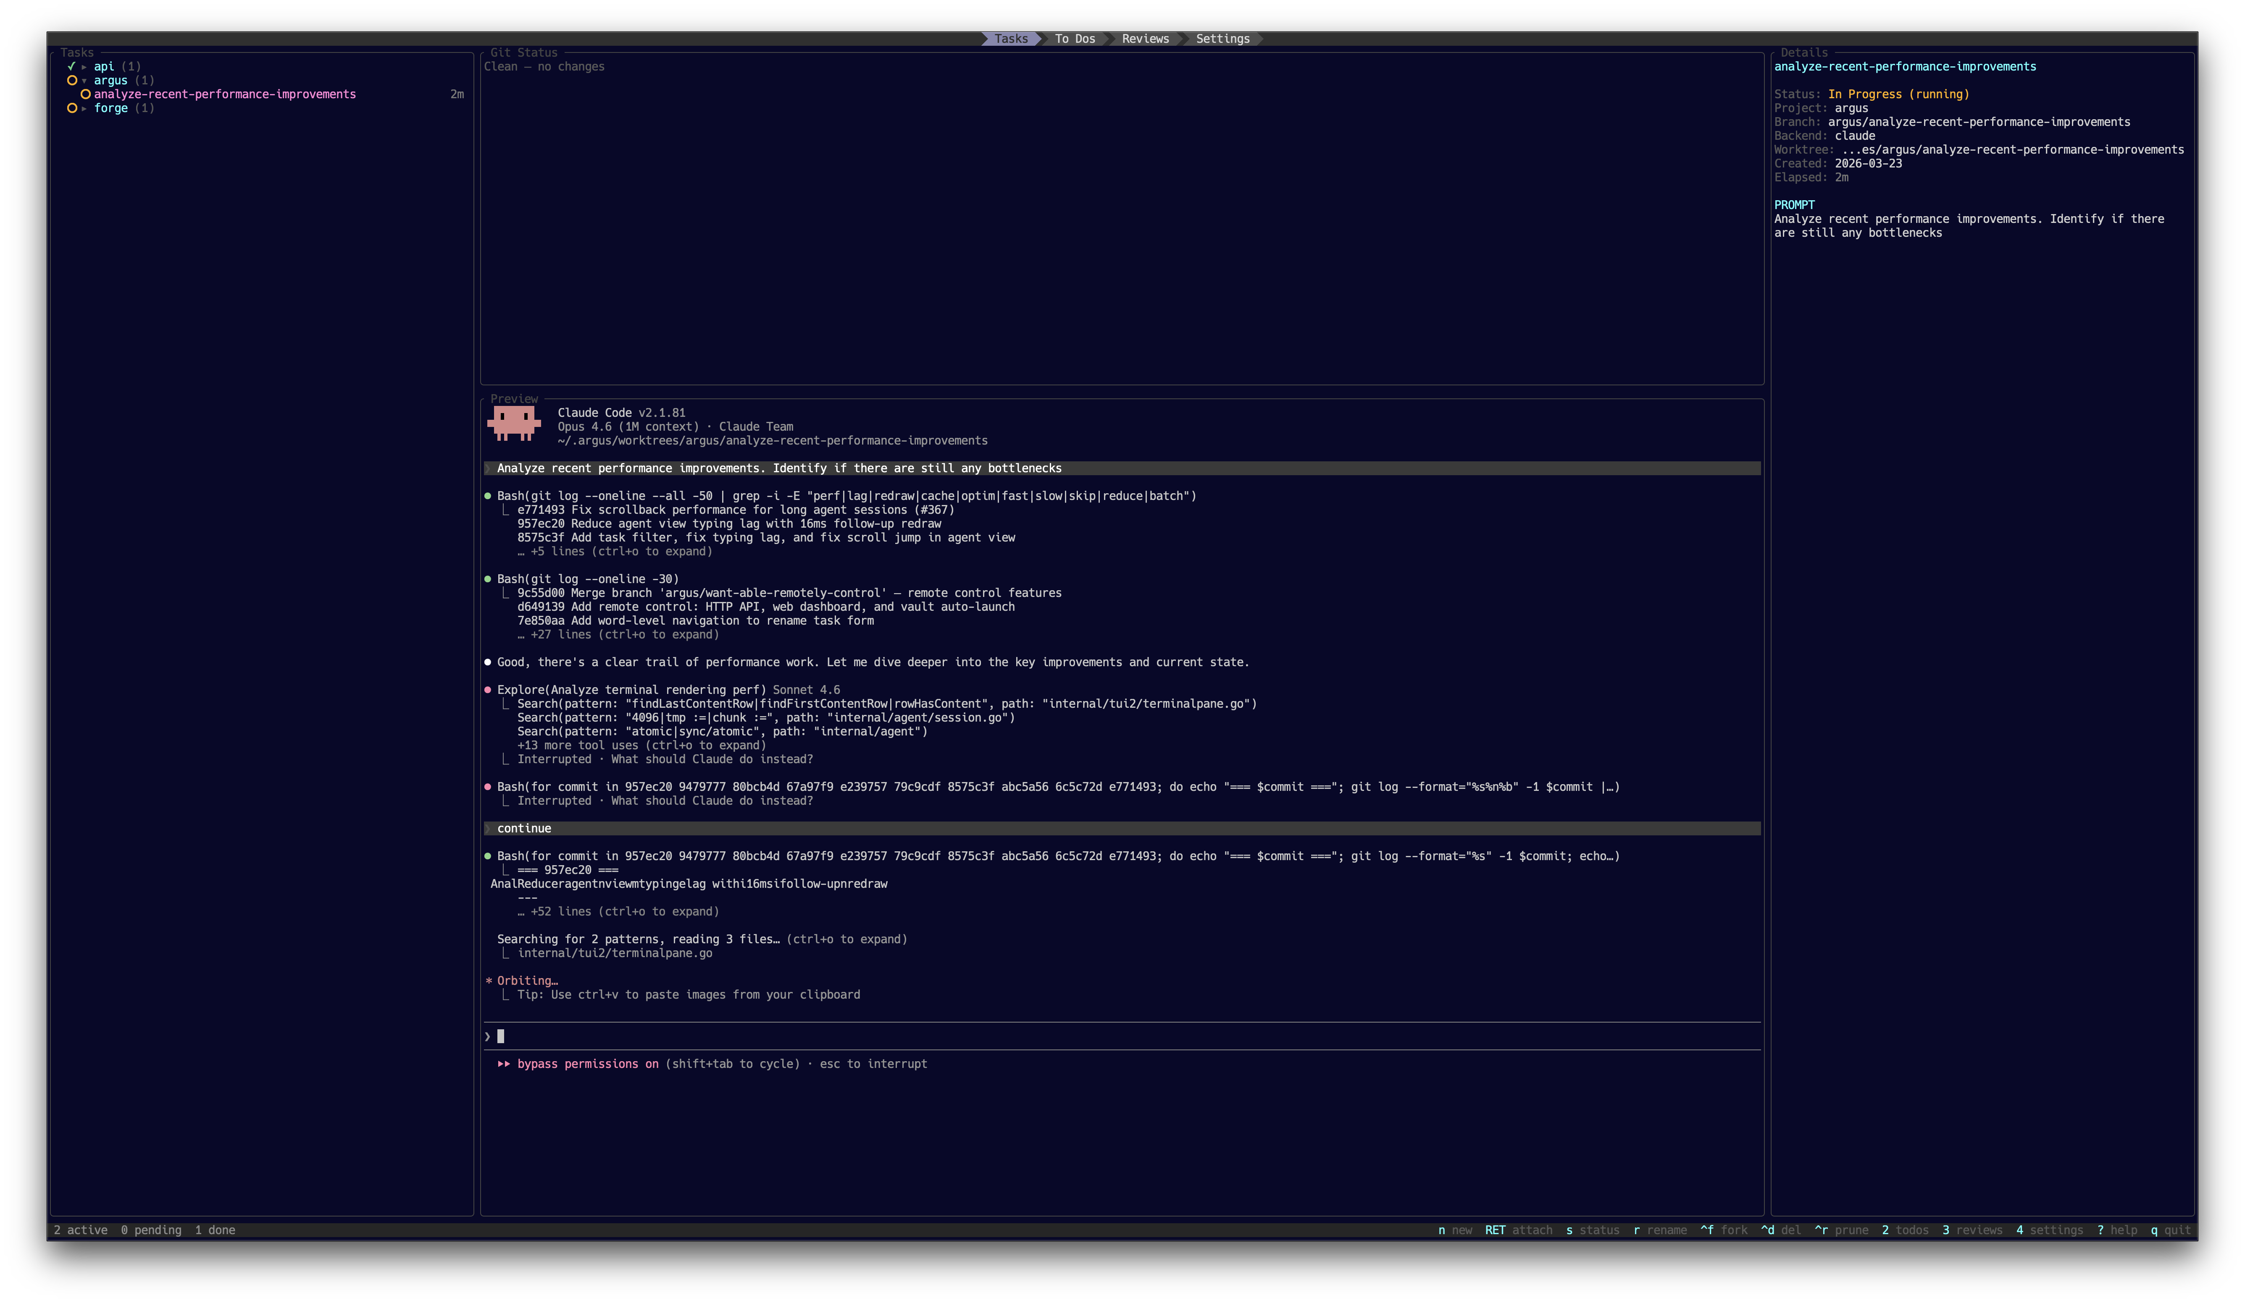
Task: Click the orange status circle beside argus
Action: point(72,80)
